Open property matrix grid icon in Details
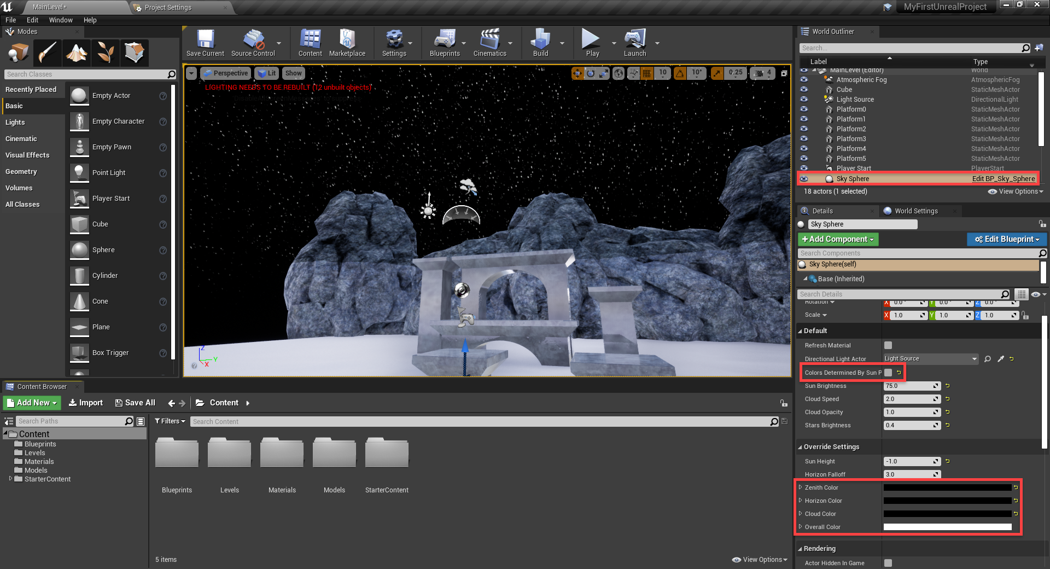This screenshot has width=1050, height=569. [1021, 294]
